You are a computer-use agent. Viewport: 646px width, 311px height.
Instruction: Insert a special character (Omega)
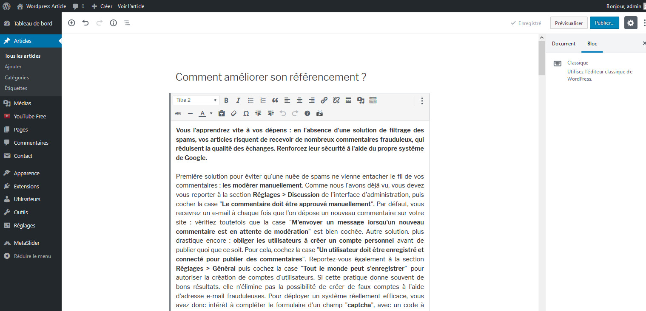tap(246, 113)
